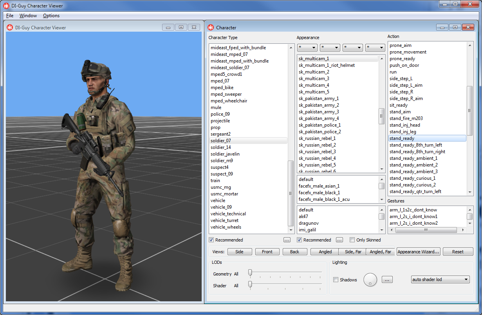This screenshot has height=315, width=482.
Task: Click the DI-Guy app icon in main title bar
Action: tap(6, 5)
